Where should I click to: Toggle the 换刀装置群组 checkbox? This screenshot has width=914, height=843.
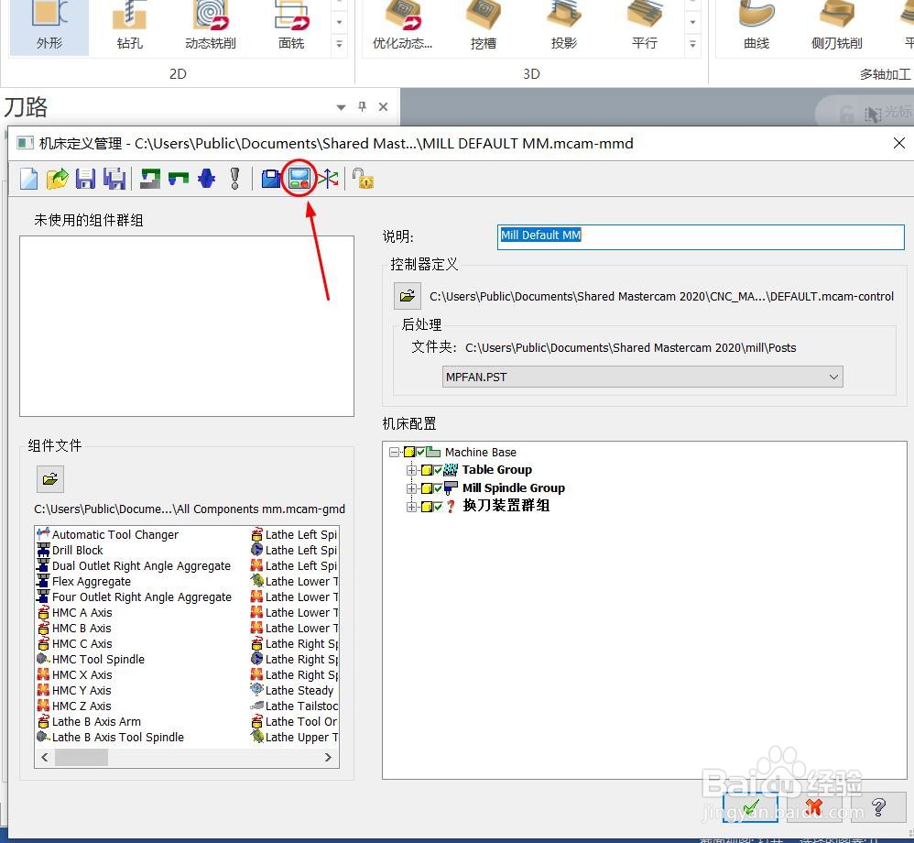pos(438,507)
